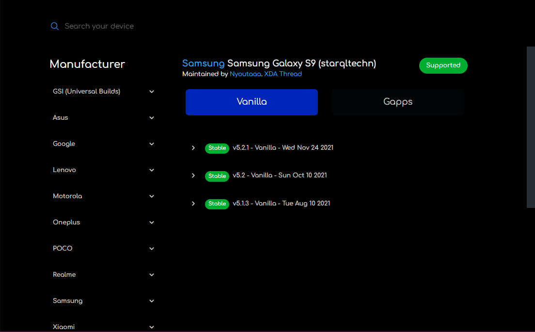Select the GSI (Universal Builds) entry
Viewport: 535px width, 332px height.
[86, 91]
